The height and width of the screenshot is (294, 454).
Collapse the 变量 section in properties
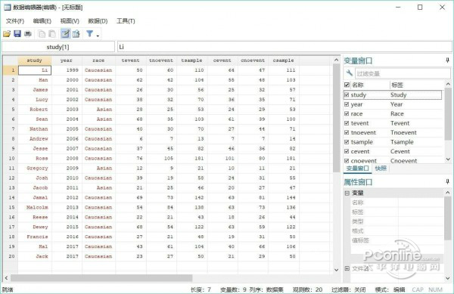[347, 193]
